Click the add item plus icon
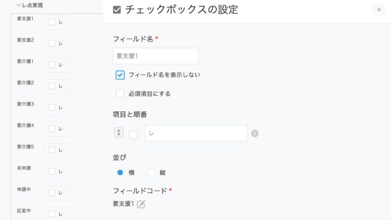Image resolution: width=391 pixels, height=220 pixels. pos(255,133)
